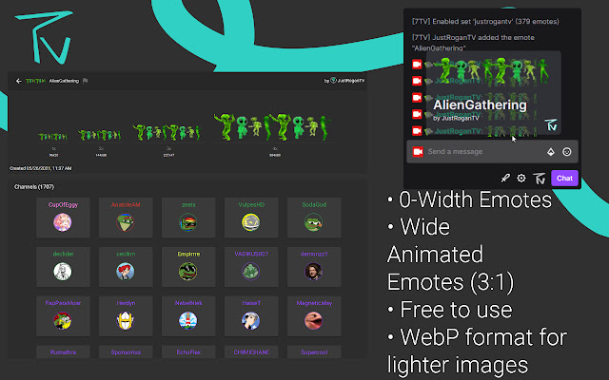Focus the Send a message input

492,152
